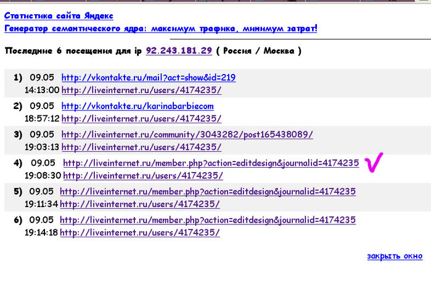Click the Россия / Москва location text
Viewport: 431px width, 286px height.
tap(258, 51)
